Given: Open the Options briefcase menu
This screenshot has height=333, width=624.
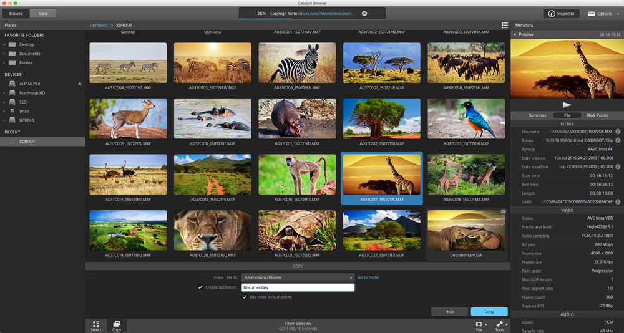Looking at the screenshot, I should pos(603,14).
